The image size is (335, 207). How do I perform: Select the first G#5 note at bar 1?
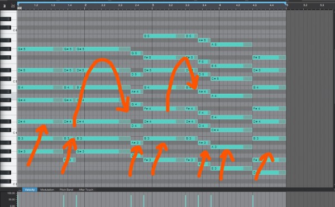(x=40, y=49)
